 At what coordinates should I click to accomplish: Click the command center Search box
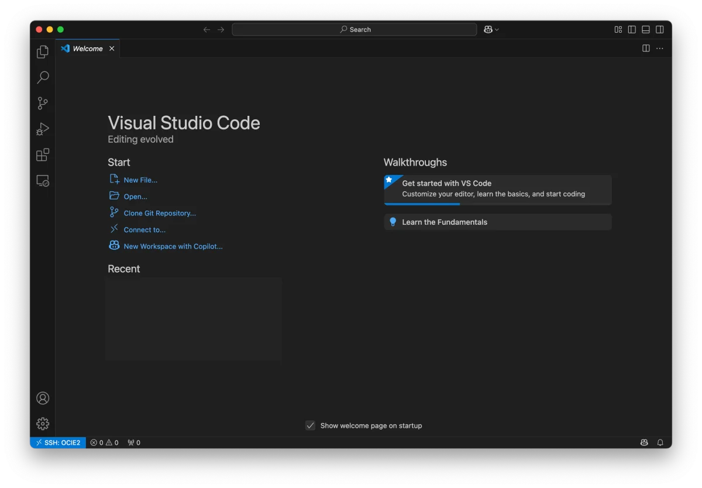(x=355, y=29)
